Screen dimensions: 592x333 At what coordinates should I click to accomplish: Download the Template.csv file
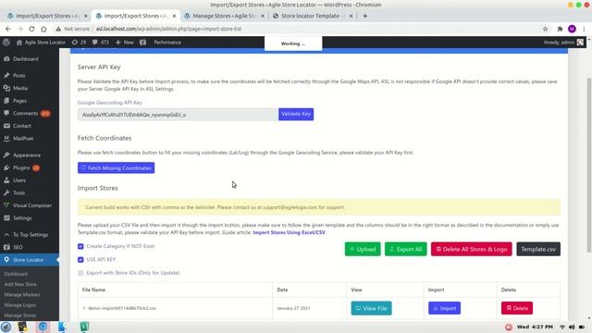point(538,249)
